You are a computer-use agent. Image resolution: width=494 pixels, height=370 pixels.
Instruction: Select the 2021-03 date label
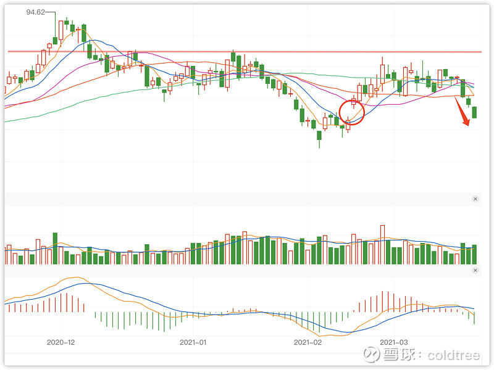tap(393, 342)
